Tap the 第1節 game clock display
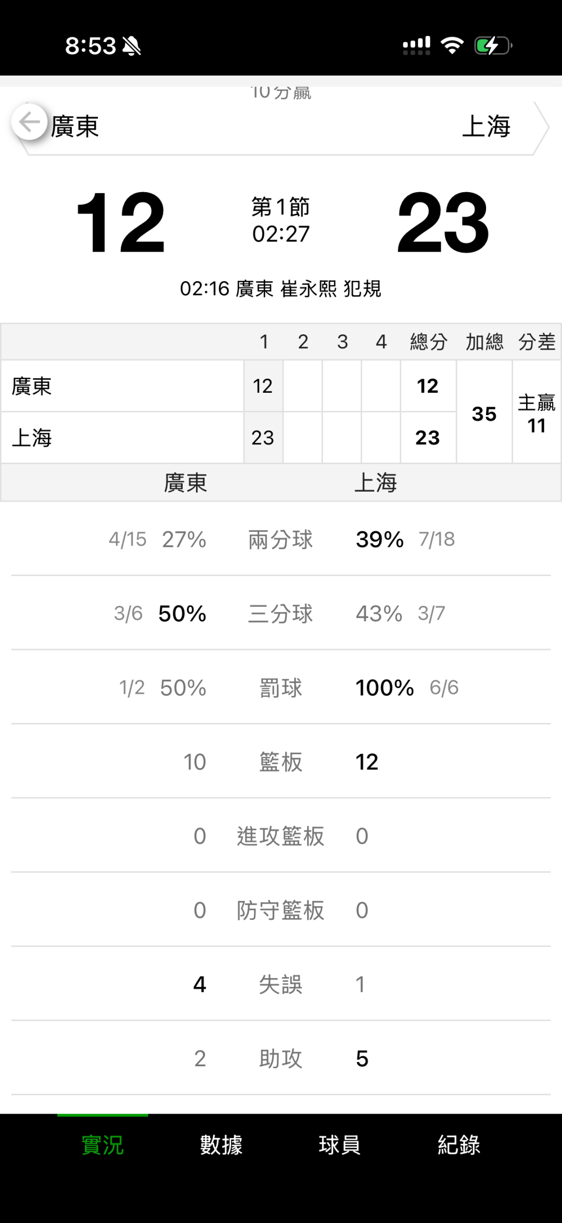This screenshot has height=1223, width=562. 280,220
